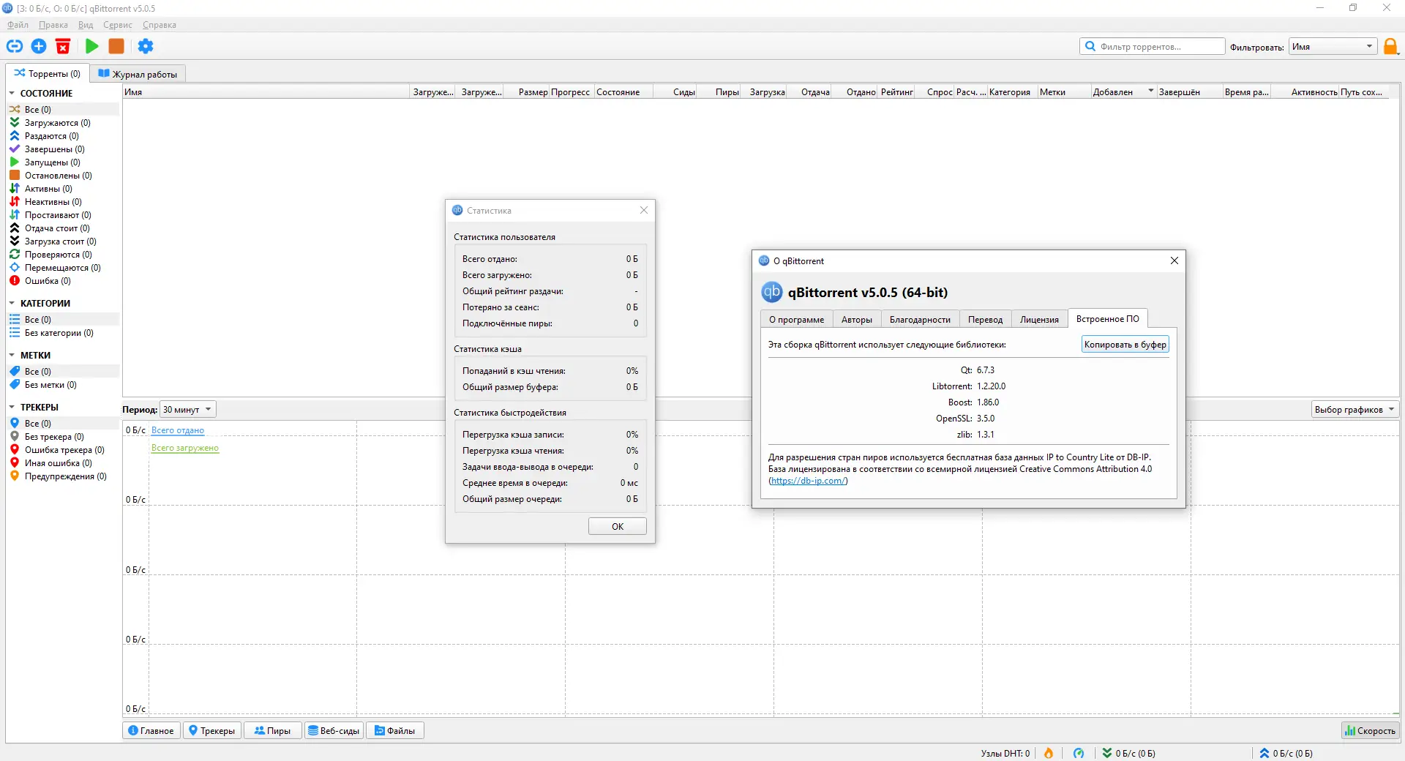Image resolution: width=1405 pixels, height=761 pixels.
Task: Open the Авторы tab in About dialog
Action: tap(857, 320)
